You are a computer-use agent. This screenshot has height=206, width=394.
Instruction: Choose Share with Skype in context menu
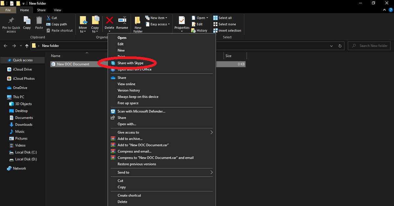(x=130, y=63)
